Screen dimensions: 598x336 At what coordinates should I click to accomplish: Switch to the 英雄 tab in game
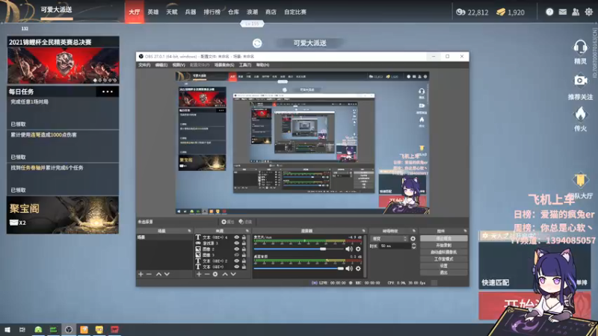click(x=153, y=12)
